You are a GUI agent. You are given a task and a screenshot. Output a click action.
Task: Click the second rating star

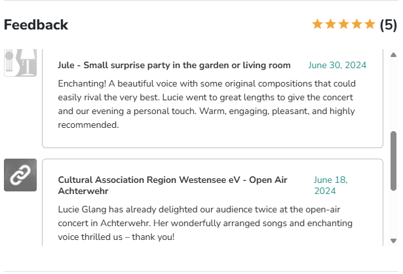(330, 25)
